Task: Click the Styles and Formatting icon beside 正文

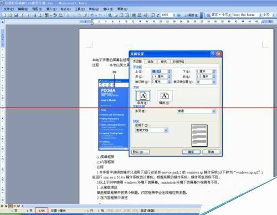Action: pos(208,15)
